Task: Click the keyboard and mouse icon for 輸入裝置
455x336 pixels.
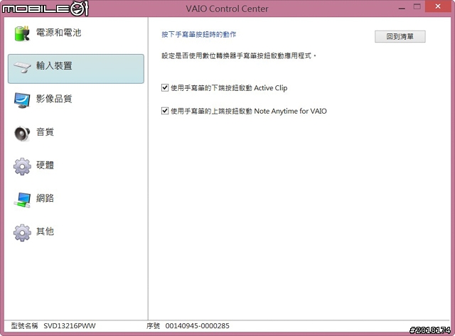Action: pyautogui.click(x=22, y=67)
